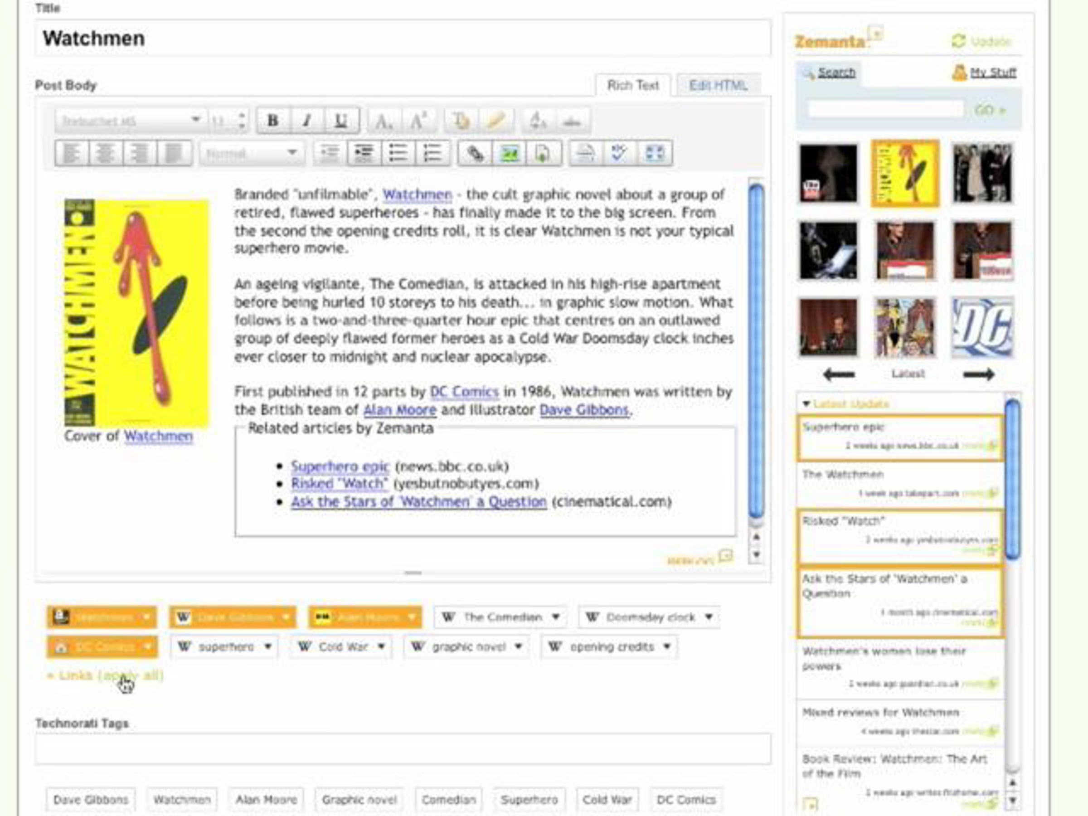Toggle the Cold War link suggestion tag
This screenshot has width=1088, height=816.
tap(341, 646)
